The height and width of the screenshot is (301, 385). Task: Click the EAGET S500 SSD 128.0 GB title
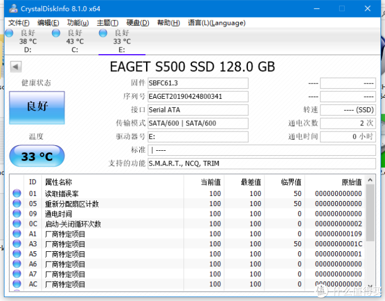point(192,67)
